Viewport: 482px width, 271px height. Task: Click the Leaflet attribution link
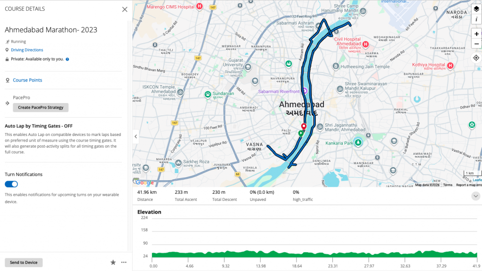click(477, 180)
